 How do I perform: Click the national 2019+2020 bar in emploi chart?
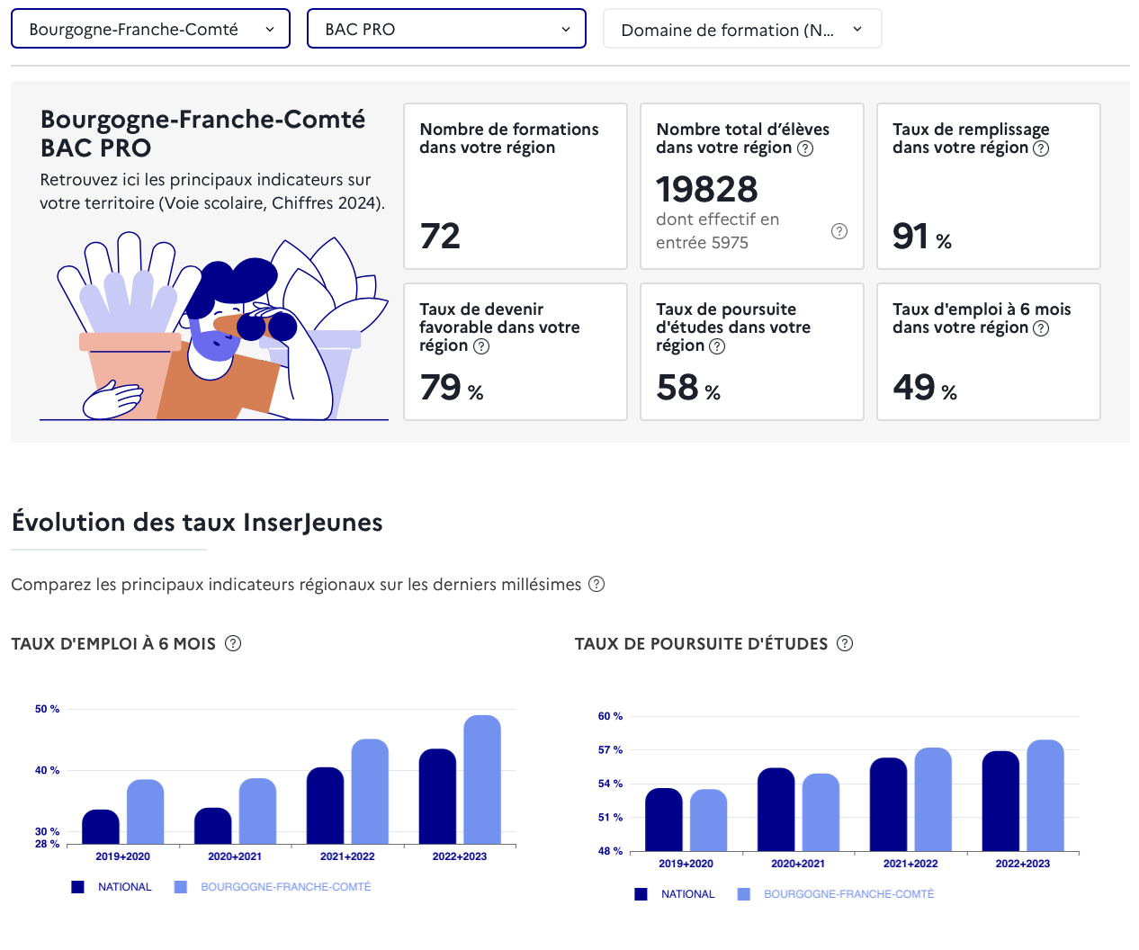pos(101,827)
